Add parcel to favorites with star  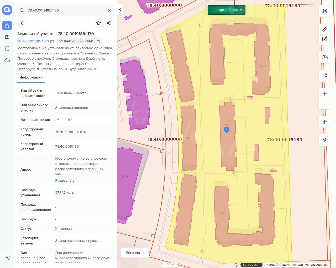(99, 23)
